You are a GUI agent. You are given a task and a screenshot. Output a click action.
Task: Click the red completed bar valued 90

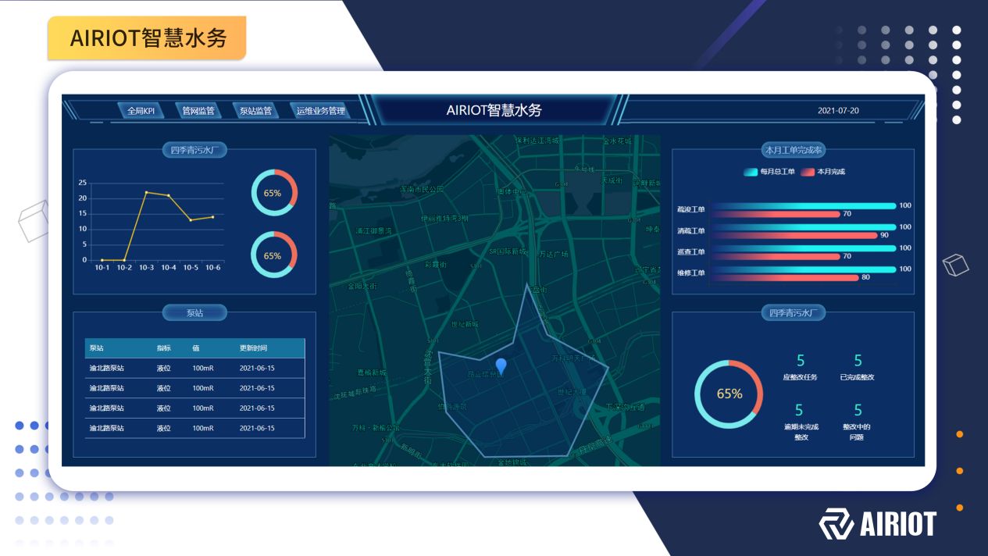(795, 235)
